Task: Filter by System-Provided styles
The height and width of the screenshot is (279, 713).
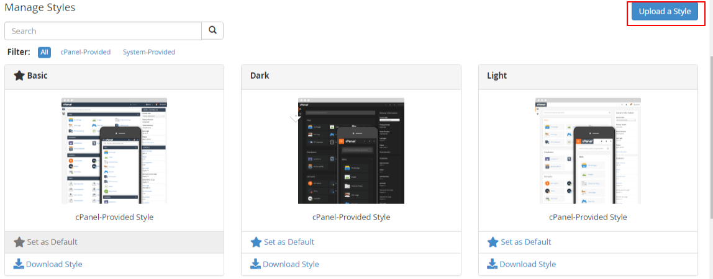Action: tap(149, 52)
